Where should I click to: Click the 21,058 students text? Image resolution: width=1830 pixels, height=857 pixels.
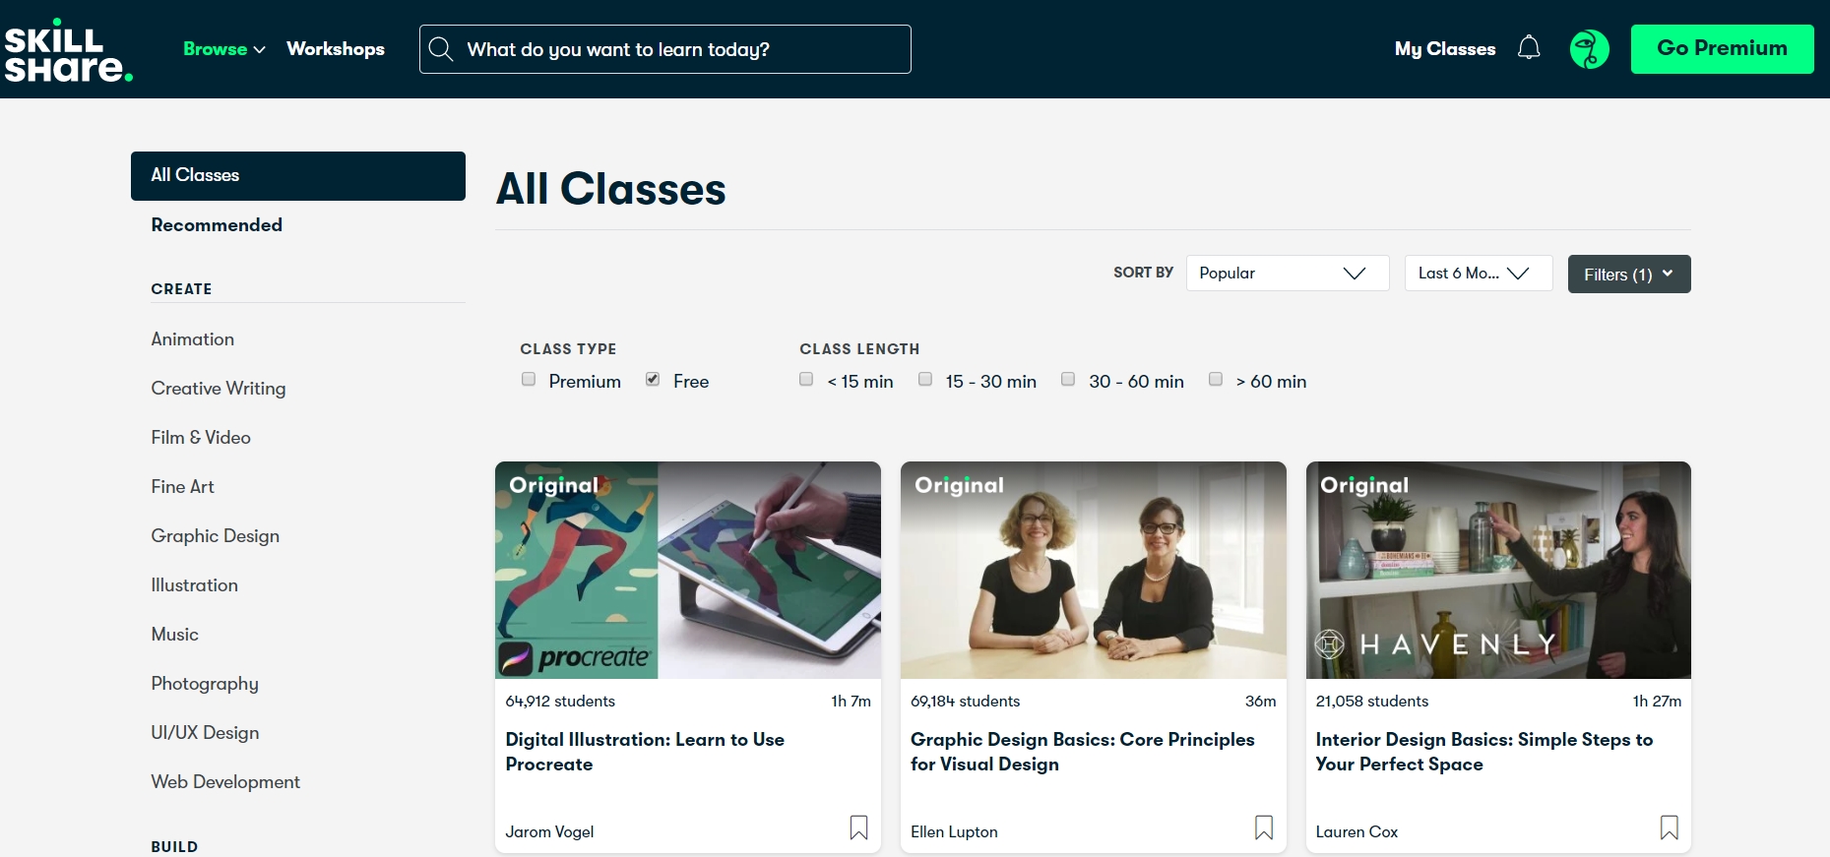pyautogui.click(x=1372, y=702)
